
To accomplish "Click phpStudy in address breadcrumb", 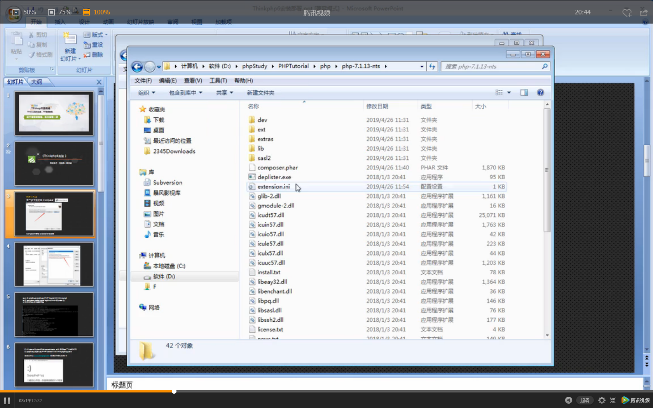I will tap(255, 66).
